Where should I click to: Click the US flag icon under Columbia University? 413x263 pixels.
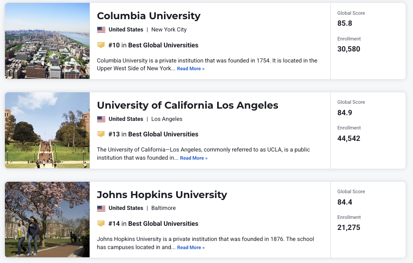tap(101, 30)
